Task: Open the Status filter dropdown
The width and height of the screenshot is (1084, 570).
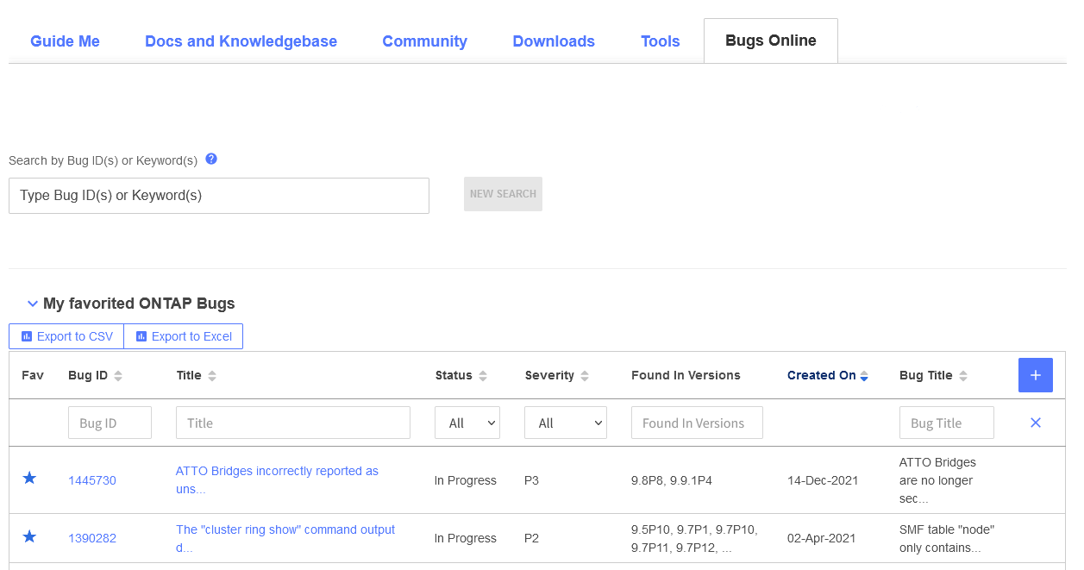Action: tap(467, 423)
